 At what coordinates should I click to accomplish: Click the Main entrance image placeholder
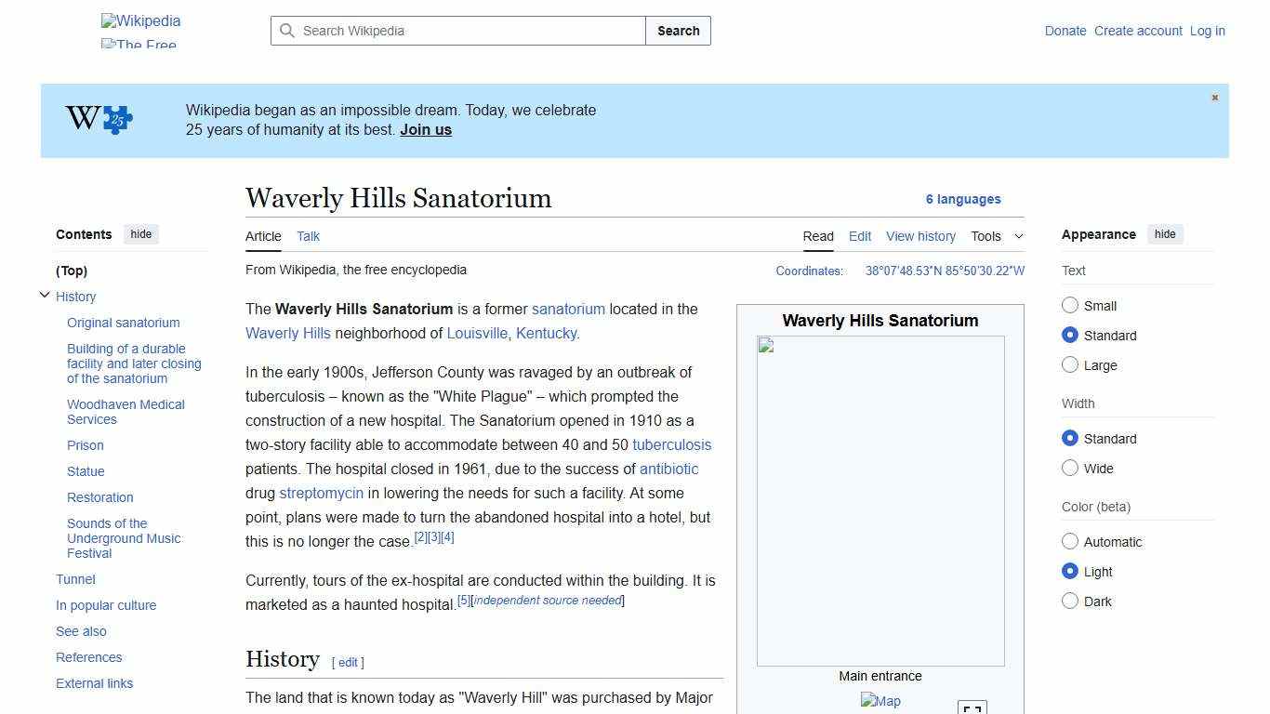[880, 502]
